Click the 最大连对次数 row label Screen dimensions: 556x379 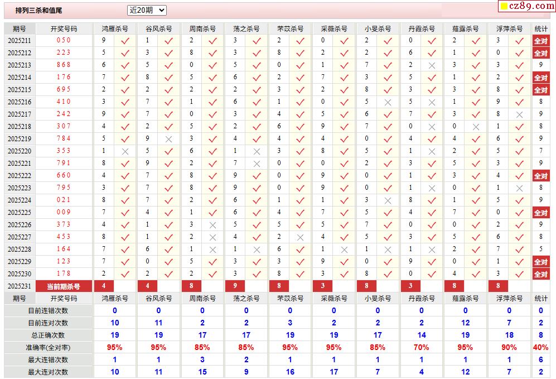click(x=48, y=372)
